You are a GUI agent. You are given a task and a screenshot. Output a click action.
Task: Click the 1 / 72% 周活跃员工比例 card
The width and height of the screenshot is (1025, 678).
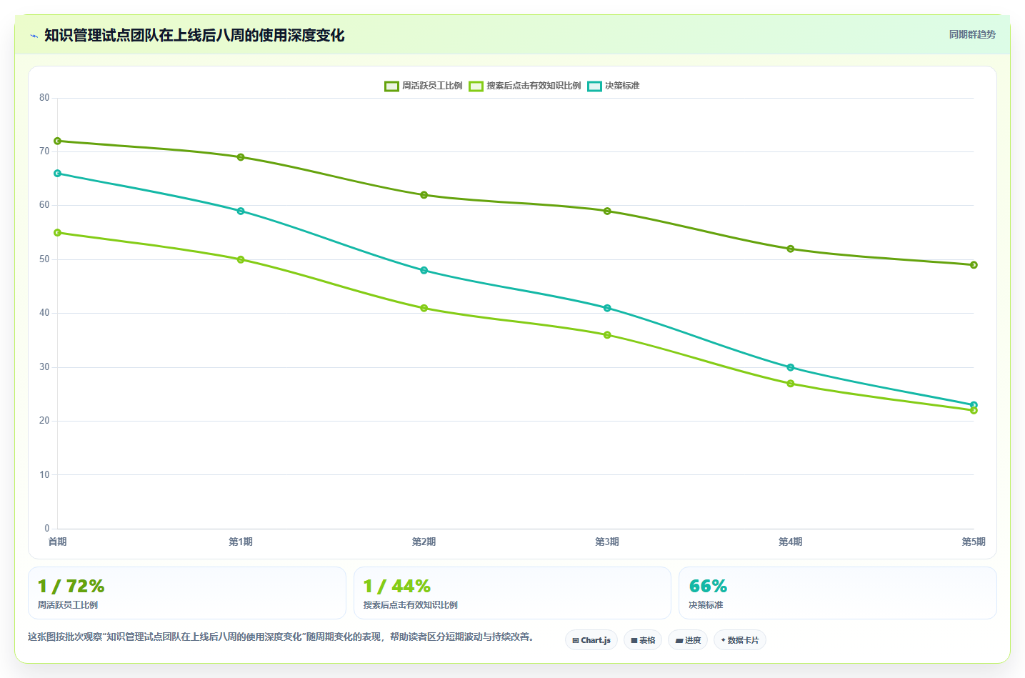click(187, 593)
